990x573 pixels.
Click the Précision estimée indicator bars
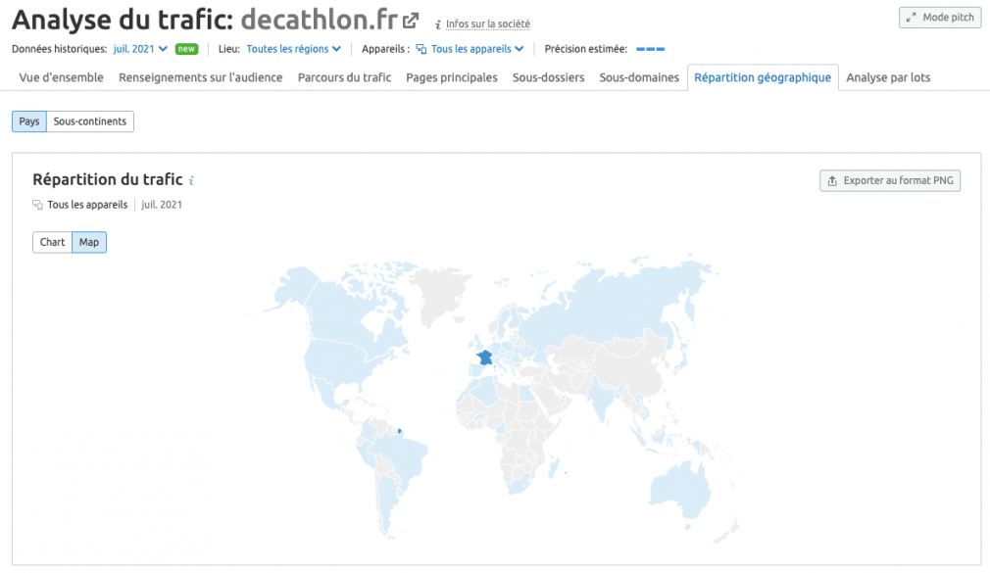click(650, 49)
